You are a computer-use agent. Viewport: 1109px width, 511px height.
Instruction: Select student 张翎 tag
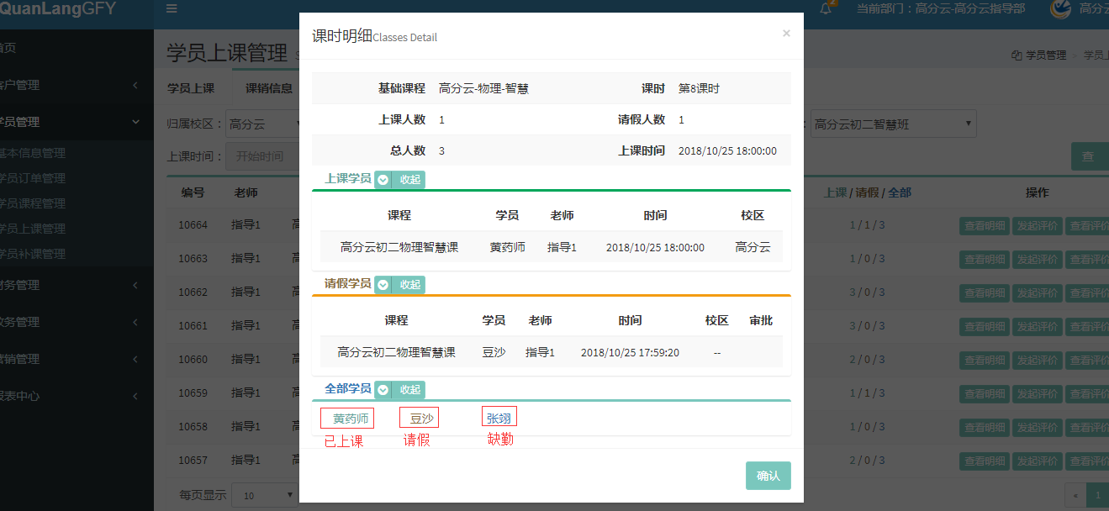(x=499, y=418)
